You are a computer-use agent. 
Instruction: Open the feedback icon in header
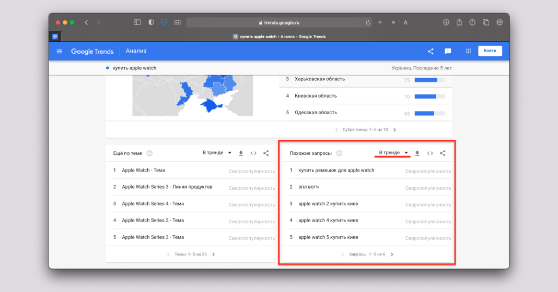448,51
